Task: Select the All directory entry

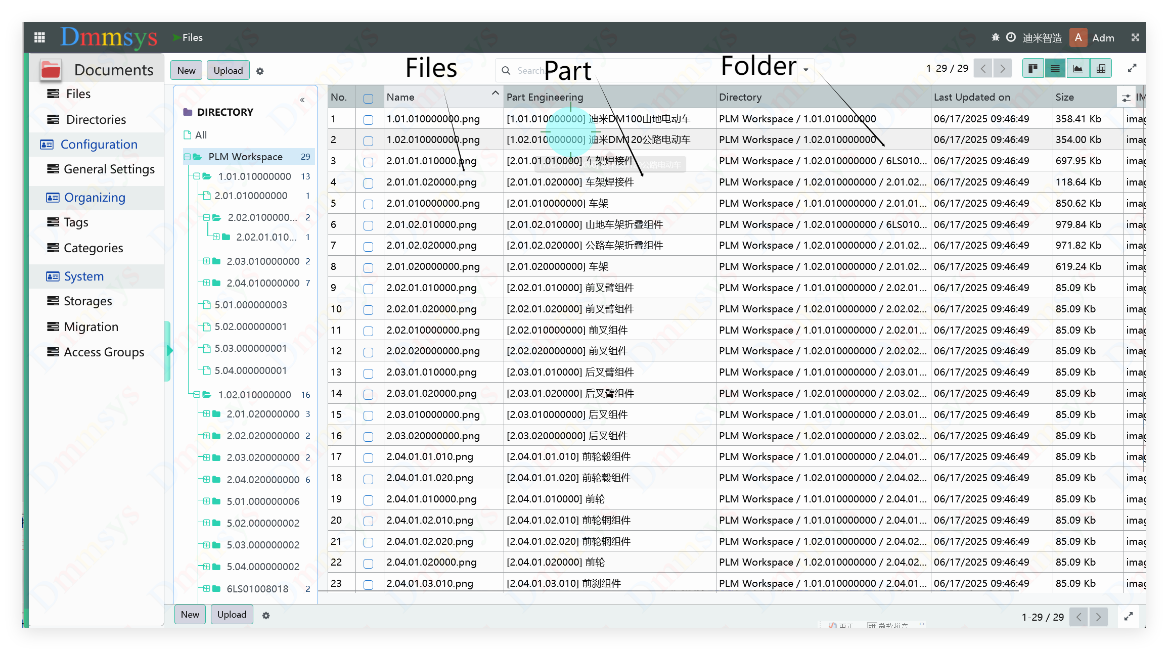Action: pos(201,135)
